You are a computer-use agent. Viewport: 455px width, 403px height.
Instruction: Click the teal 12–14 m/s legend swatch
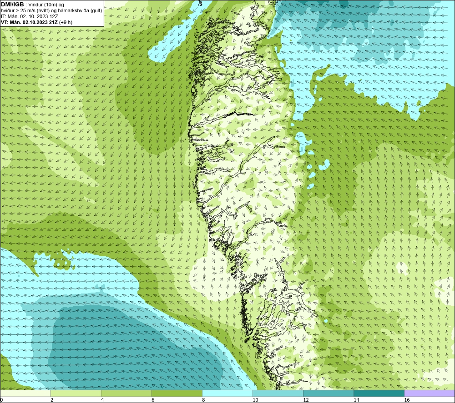[329, 393]
